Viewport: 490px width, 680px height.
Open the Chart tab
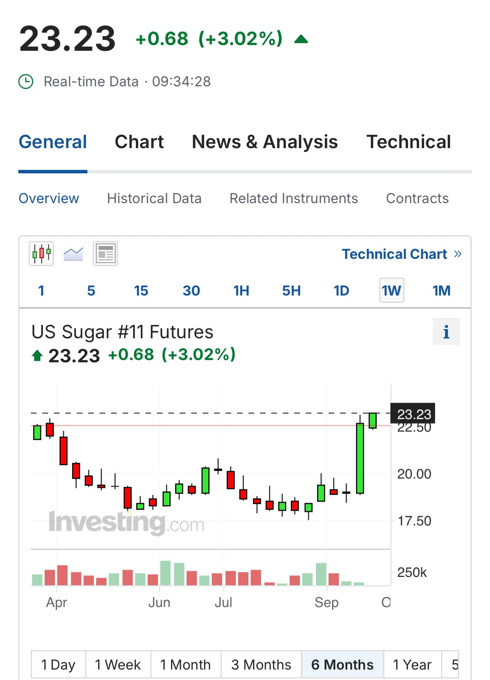tap(139, 142)
